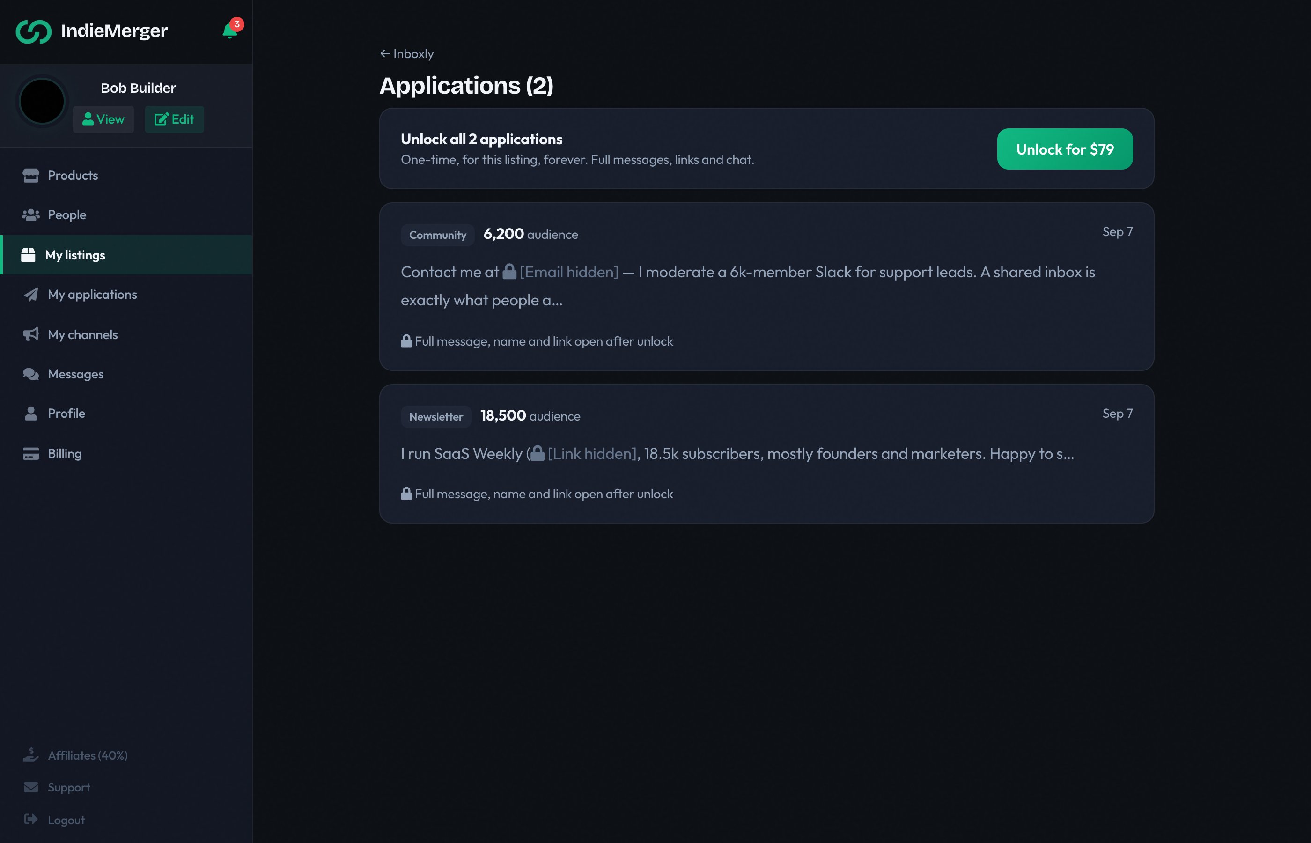1311x843 pixels.
Task: Click the Community tag badge
Action: (437, 235)
